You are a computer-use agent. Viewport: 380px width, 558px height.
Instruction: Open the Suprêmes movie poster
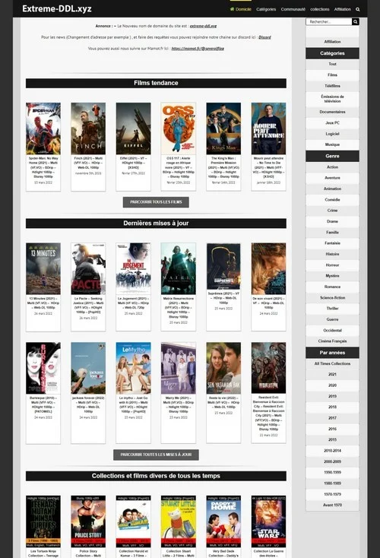point(223,267)
